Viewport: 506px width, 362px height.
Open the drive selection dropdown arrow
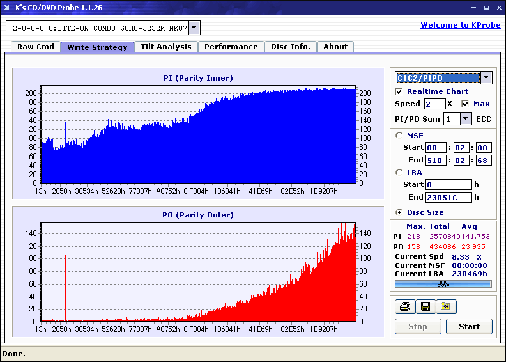click(x=194, y=28)
